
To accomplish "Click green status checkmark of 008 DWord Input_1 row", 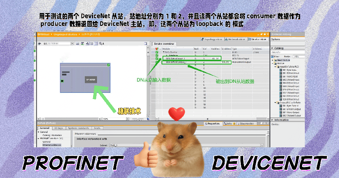I will pyautogui.click(x=157, y=59).
